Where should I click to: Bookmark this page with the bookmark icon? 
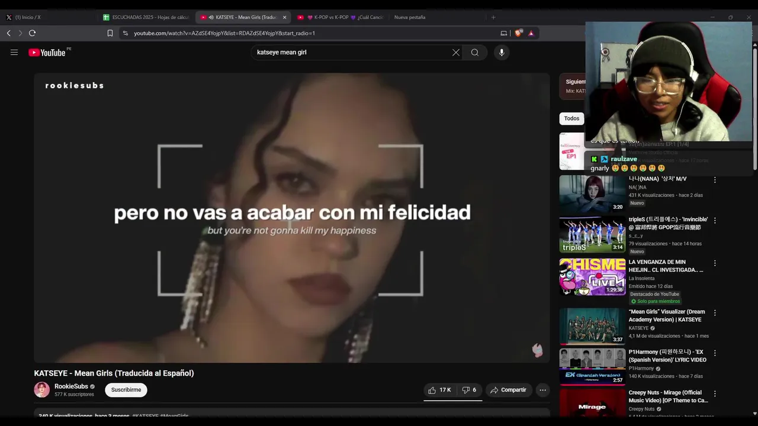[x=110, y=33]
